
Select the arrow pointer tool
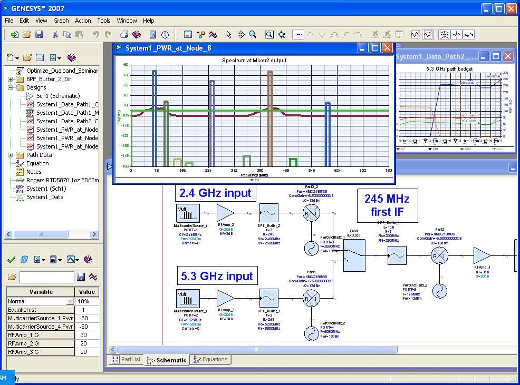[228, 34]
